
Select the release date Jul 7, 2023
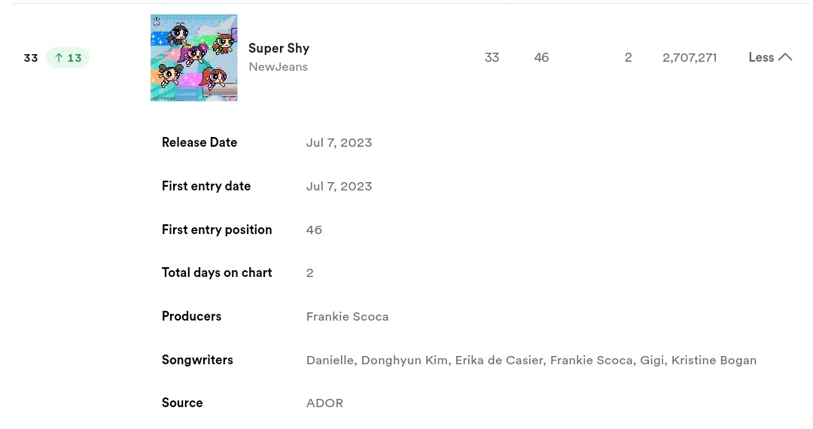tap(339, 142)
